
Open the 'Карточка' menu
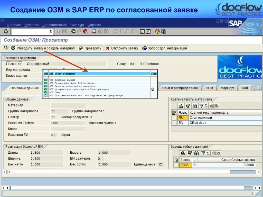14,25
